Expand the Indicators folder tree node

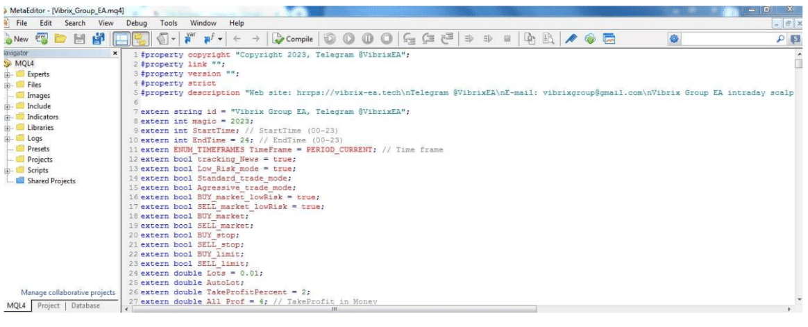tap(8, 117)
